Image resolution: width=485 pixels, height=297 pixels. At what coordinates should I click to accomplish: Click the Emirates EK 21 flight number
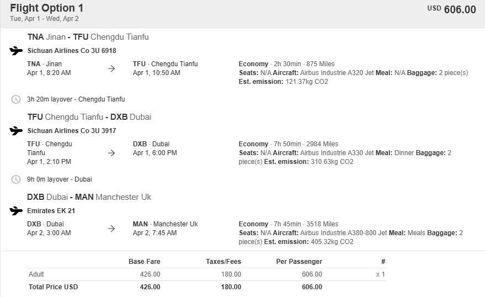[51, 211]
